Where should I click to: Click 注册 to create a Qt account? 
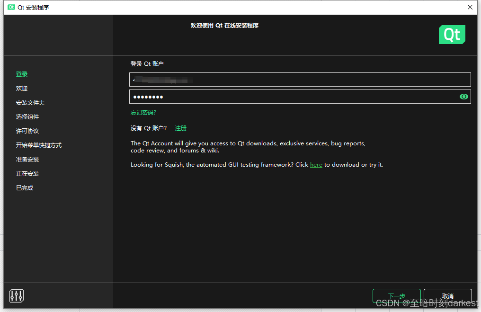tap(180, 128)
